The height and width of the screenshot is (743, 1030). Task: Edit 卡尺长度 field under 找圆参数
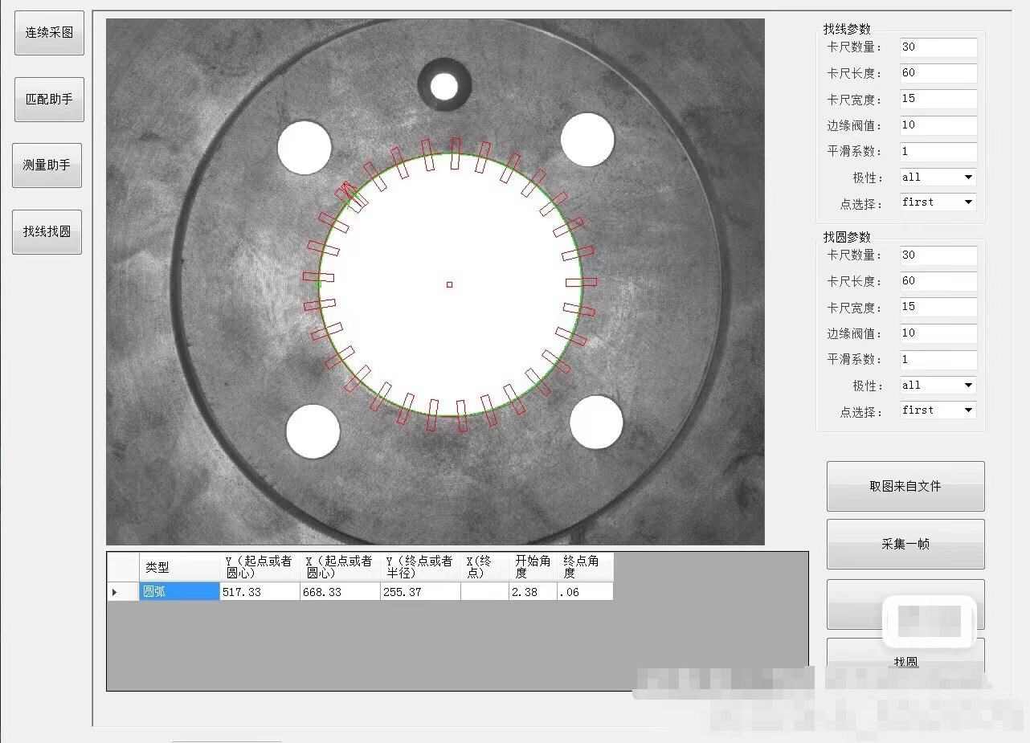[x=938, y=281]
